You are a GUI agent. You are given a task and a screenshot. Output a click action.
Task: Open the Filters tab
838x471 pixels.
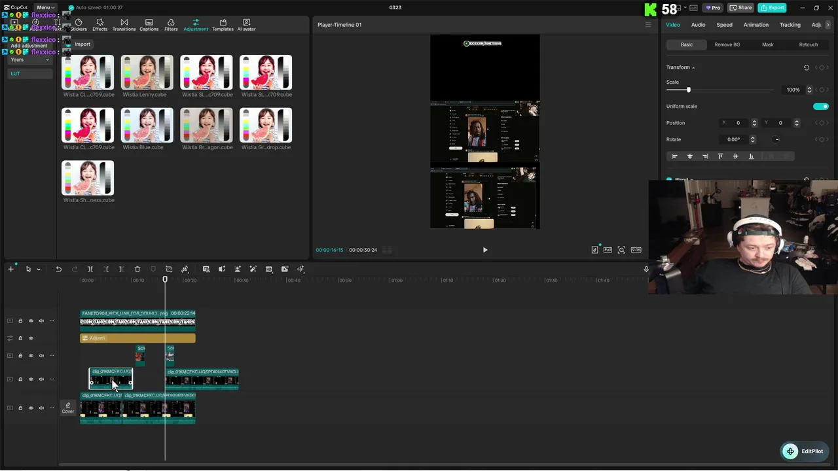(x=171, y=25)
